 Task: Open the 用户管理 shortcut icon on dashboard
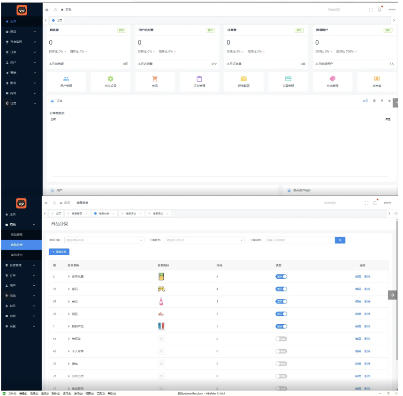[x=66, y=79]
